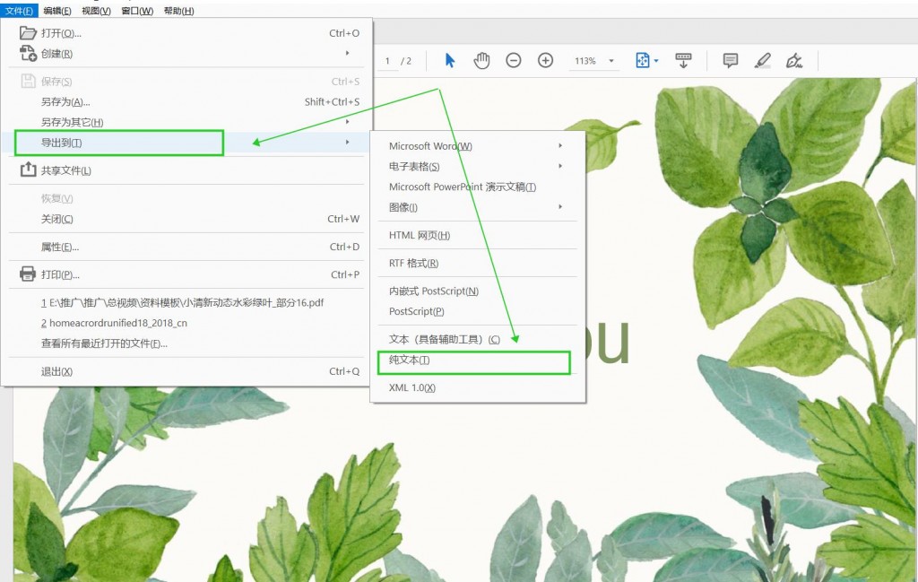The width and height of the screenshot is (918, 582).
Task: Open the Window (窗口) menu
Action: click(137, 11)
